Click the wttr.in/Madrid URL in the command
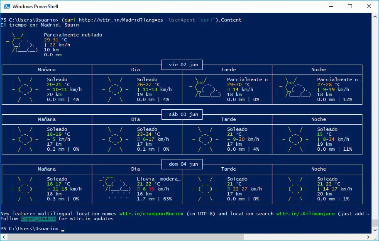Screen dimensions: 379x241 click(121, 20)
